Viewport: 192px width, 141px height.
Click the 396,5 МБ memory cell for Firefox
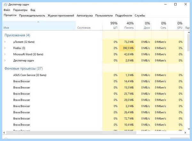pos(127,48)
